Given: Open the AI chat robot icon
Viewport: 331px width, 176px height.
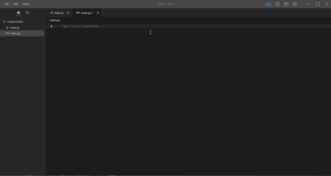Looking at the screenshot, I should [x=268, y=4].
